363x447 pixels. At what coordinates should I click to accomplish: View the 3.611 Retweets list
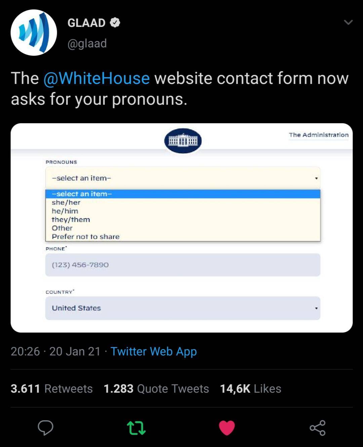click(52, 389)
